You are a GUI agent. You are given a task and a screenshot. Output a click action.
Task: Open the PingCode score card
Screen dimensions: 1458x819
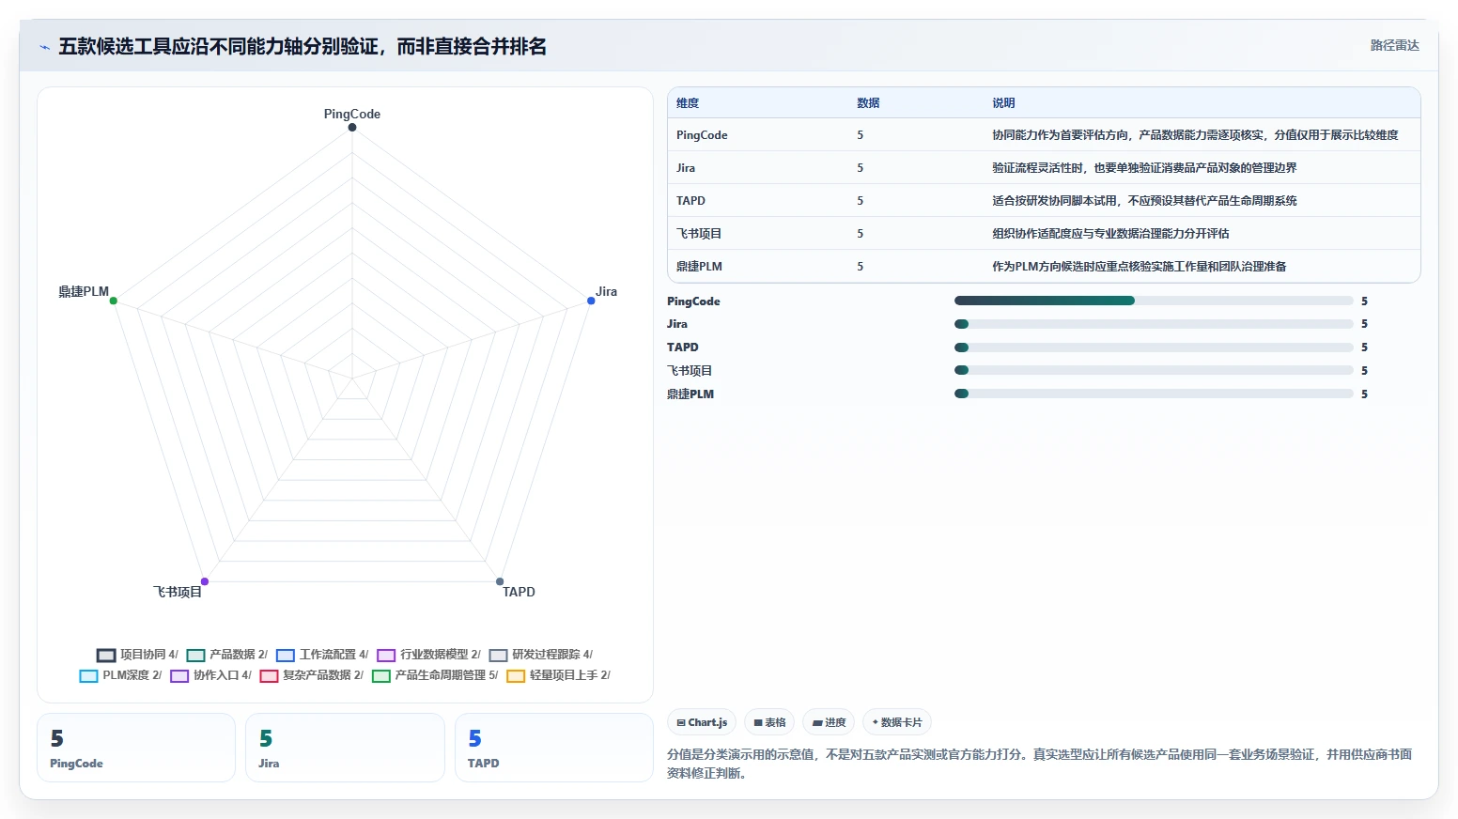click(136, 748)
